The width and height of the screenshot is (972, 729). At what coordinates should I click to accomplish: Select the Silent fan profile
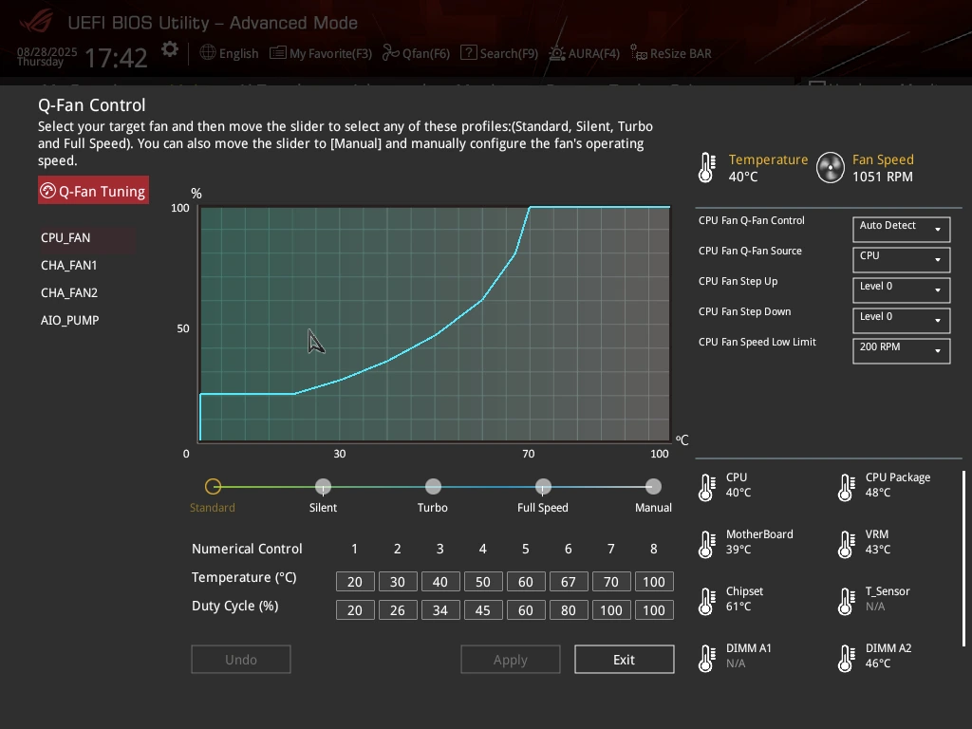(x=323, y=487)
